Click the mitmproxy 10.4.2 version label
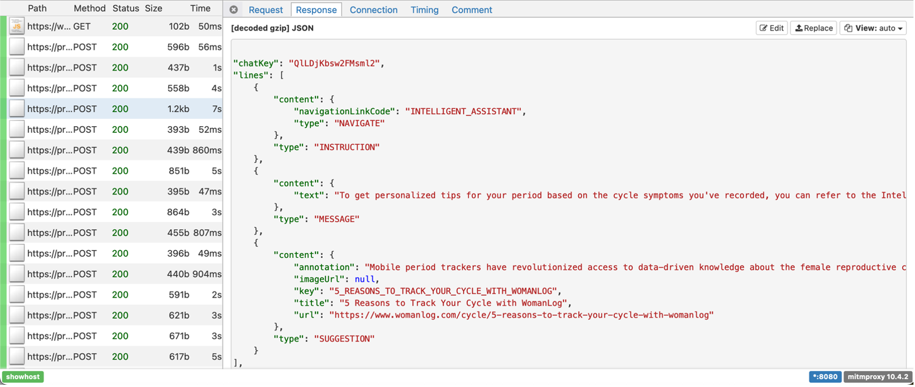Image resolution: width=915 pixels, height=387 pixels. [877, 377]
